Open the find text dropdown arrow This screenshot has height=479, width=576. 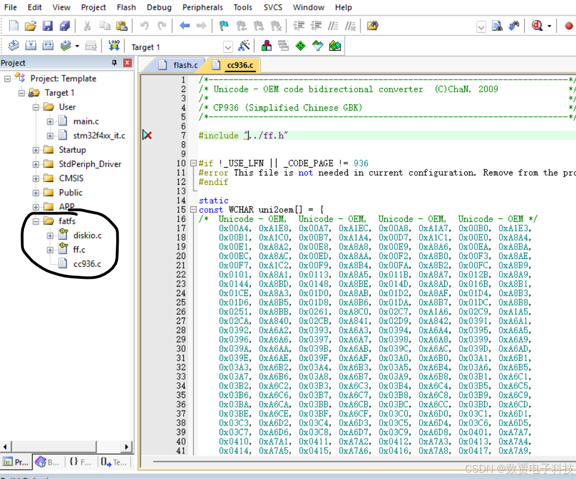pos(481,26)
